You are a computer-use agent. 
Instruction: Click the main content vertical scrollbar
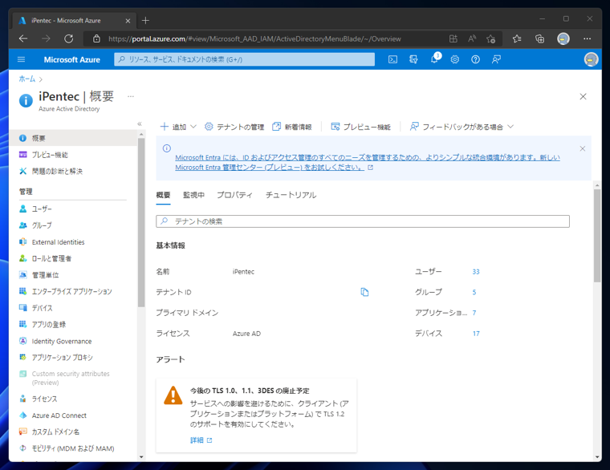pos(597,235)
